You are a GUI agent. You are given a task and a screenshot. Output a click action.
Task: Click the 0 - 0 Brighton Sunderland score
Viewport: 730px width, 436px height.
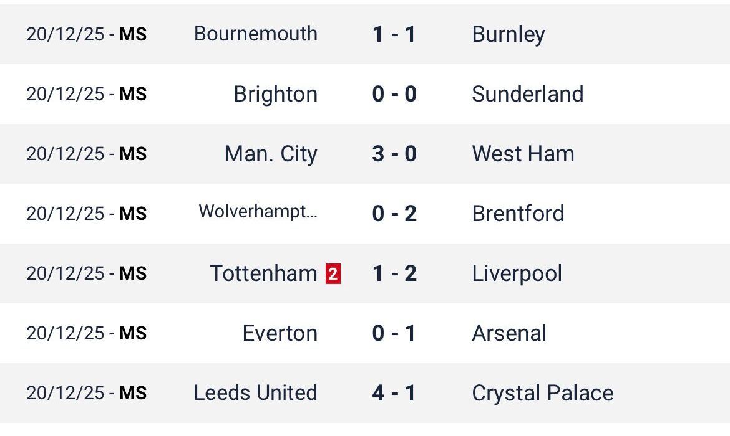(394, 94)
